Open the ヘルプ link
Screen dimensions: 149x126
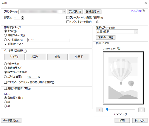136,11
